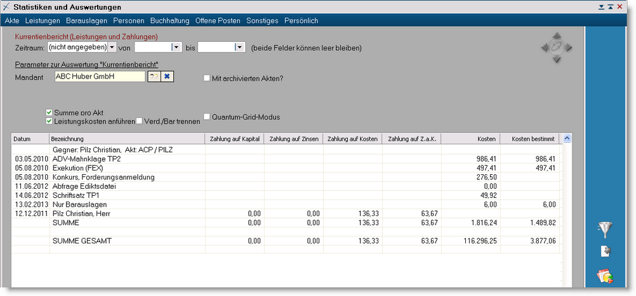
Task: Click 'Zahlung auf Kapital' column header
Action: [x=235, y=139]
